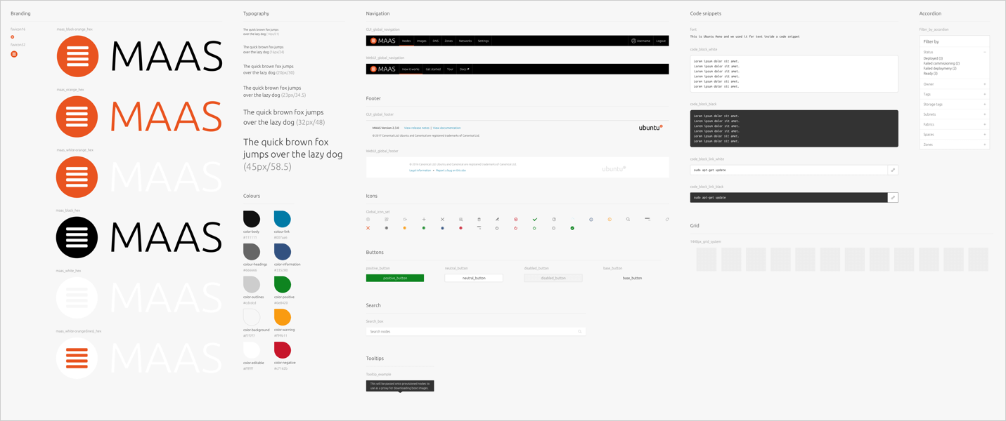Screen dimensions: 1006x421
Task: Click the blue information circle icon
Action: [591, 220]
